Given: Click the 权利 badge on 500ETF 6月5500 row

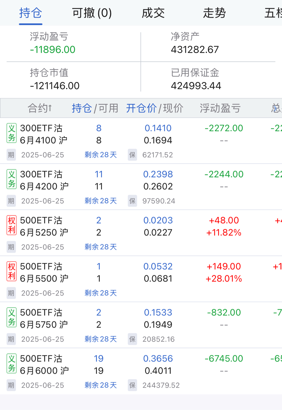Looking at the screenshot, I should point(12,272).
